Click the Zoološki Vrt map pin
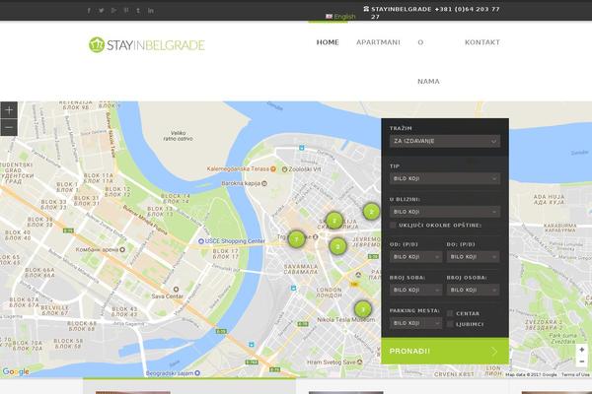This screenshot has height=394, width=592. click(x=285, y=169)
